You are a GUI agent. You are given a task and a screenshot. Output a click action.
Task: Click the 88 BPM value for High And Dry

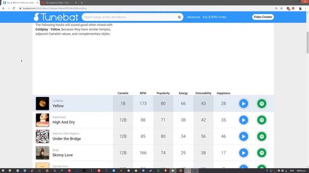point(143,120)
